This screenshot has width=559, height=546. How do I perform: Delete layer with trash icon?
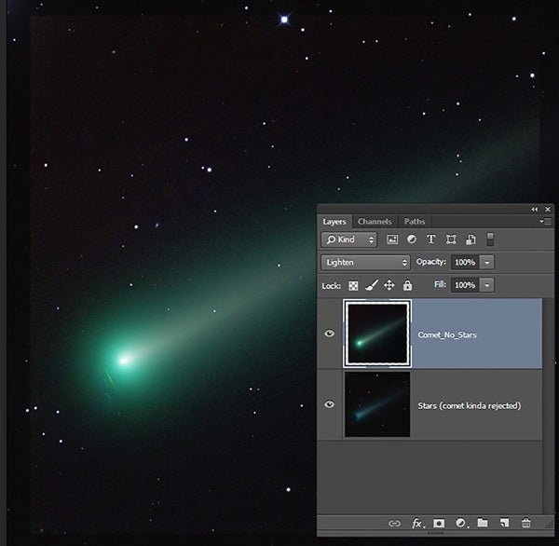coord(525,523)
